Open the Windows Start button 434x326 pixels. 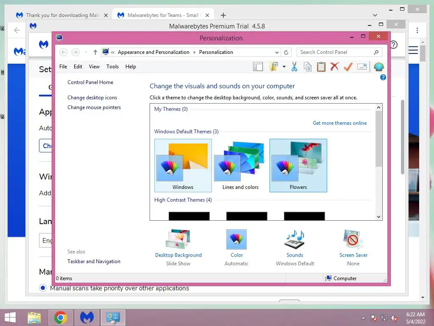pyautogui.click(x=10, y=318)
